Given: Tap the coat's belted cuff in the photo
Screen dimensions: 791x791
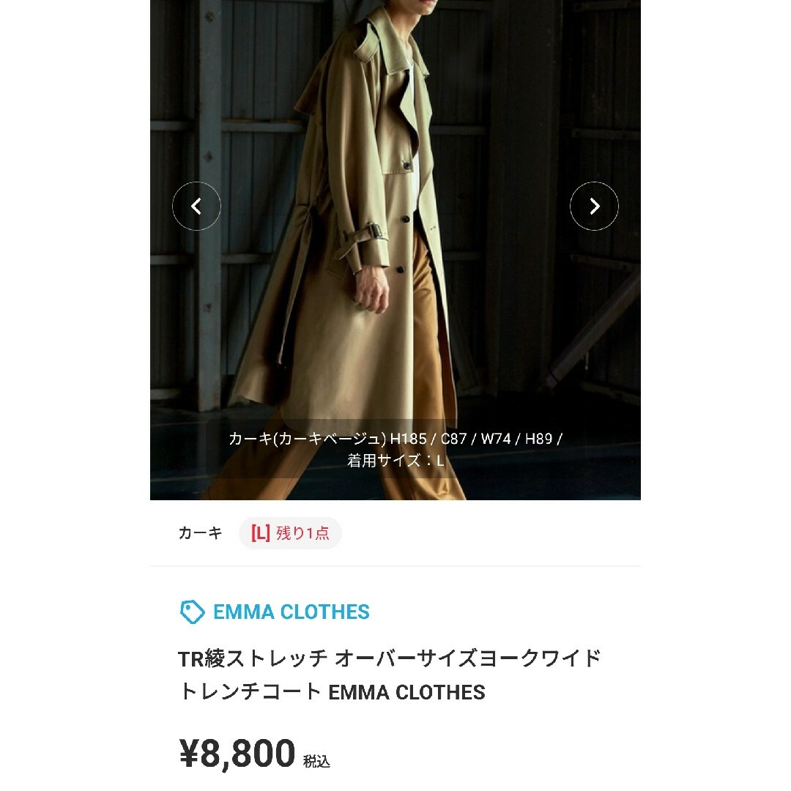Looking at the screenshot, I should pyautogui.click(x=365, y=239).
